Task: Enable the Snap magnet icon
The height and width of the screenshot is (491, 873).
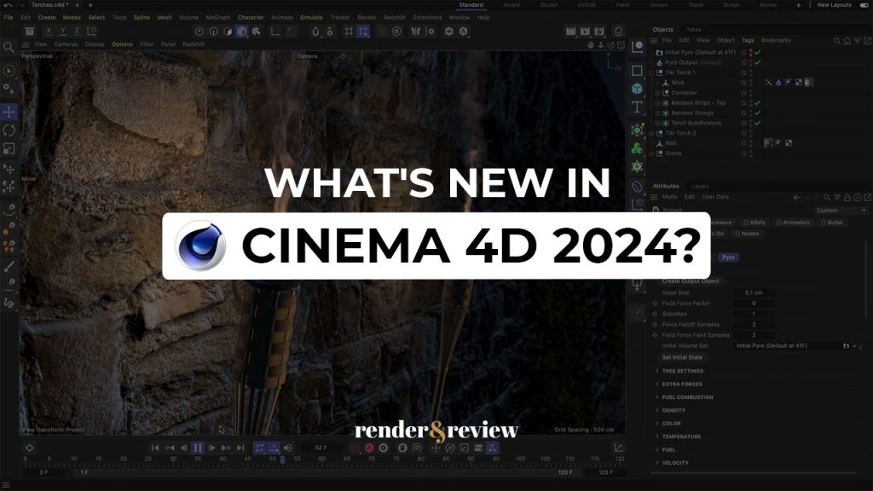Action: point(315,32)
